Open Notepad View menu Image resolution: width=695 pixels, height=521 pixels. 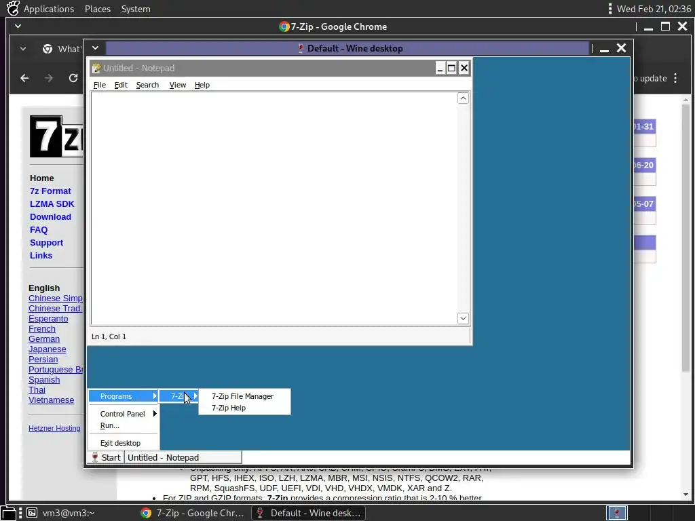(178, 85)
